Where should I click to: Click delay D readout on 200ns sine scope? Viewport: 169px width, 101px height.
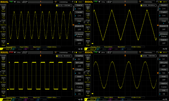click(147, 53)
